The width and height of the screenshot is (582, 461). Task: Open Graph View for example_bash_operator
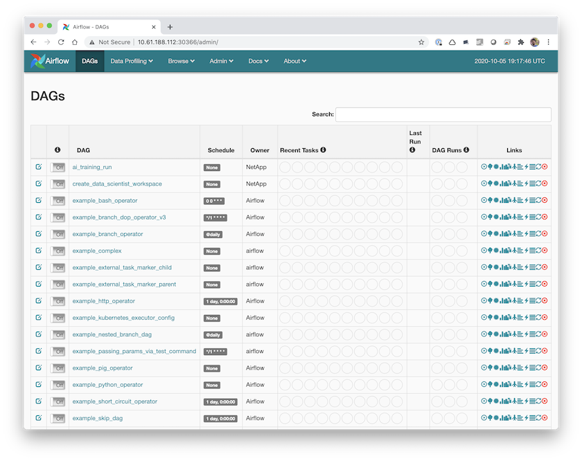click(x=496, y=201)
